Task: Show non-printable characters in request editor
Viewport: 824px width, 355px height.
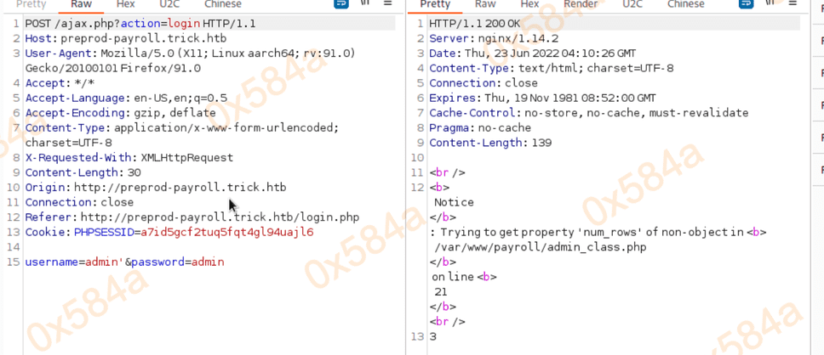Action: [x=366, y=4]
